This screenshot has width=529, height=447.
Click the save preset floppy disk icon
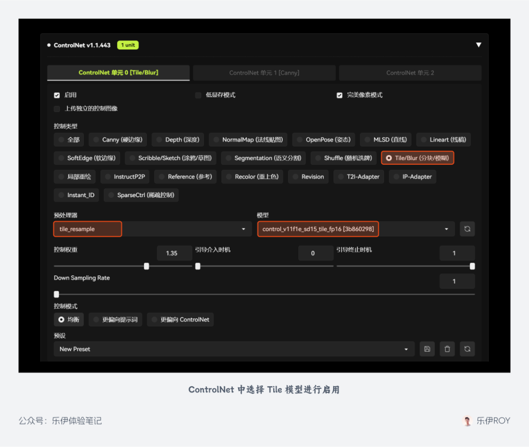[427, 349]
